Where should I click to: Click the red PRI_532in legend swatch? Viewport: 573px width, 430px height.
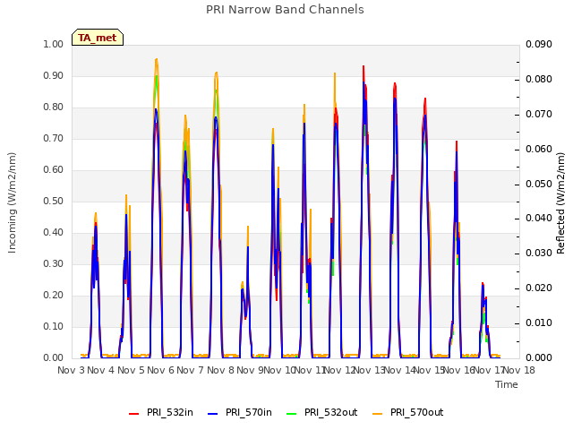pyautogui.click(x=134, y=414)
